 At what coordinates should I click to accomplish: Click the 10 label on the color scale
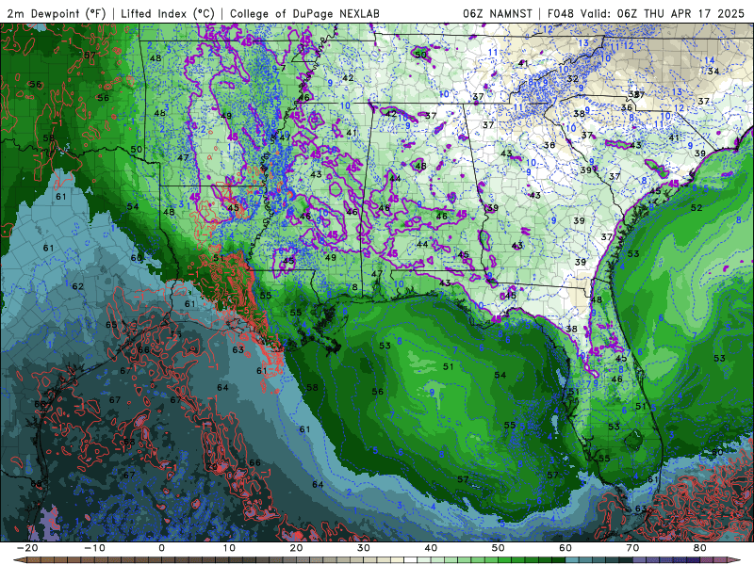pos(229,548)
